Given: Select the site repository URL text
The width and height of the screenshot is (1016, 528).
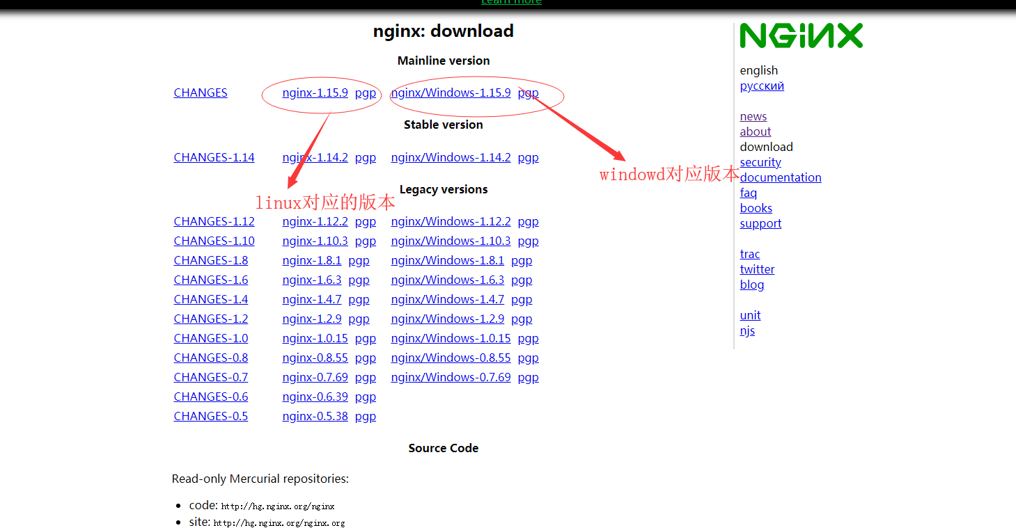Looking at the screenshot, I should (279, 522).
